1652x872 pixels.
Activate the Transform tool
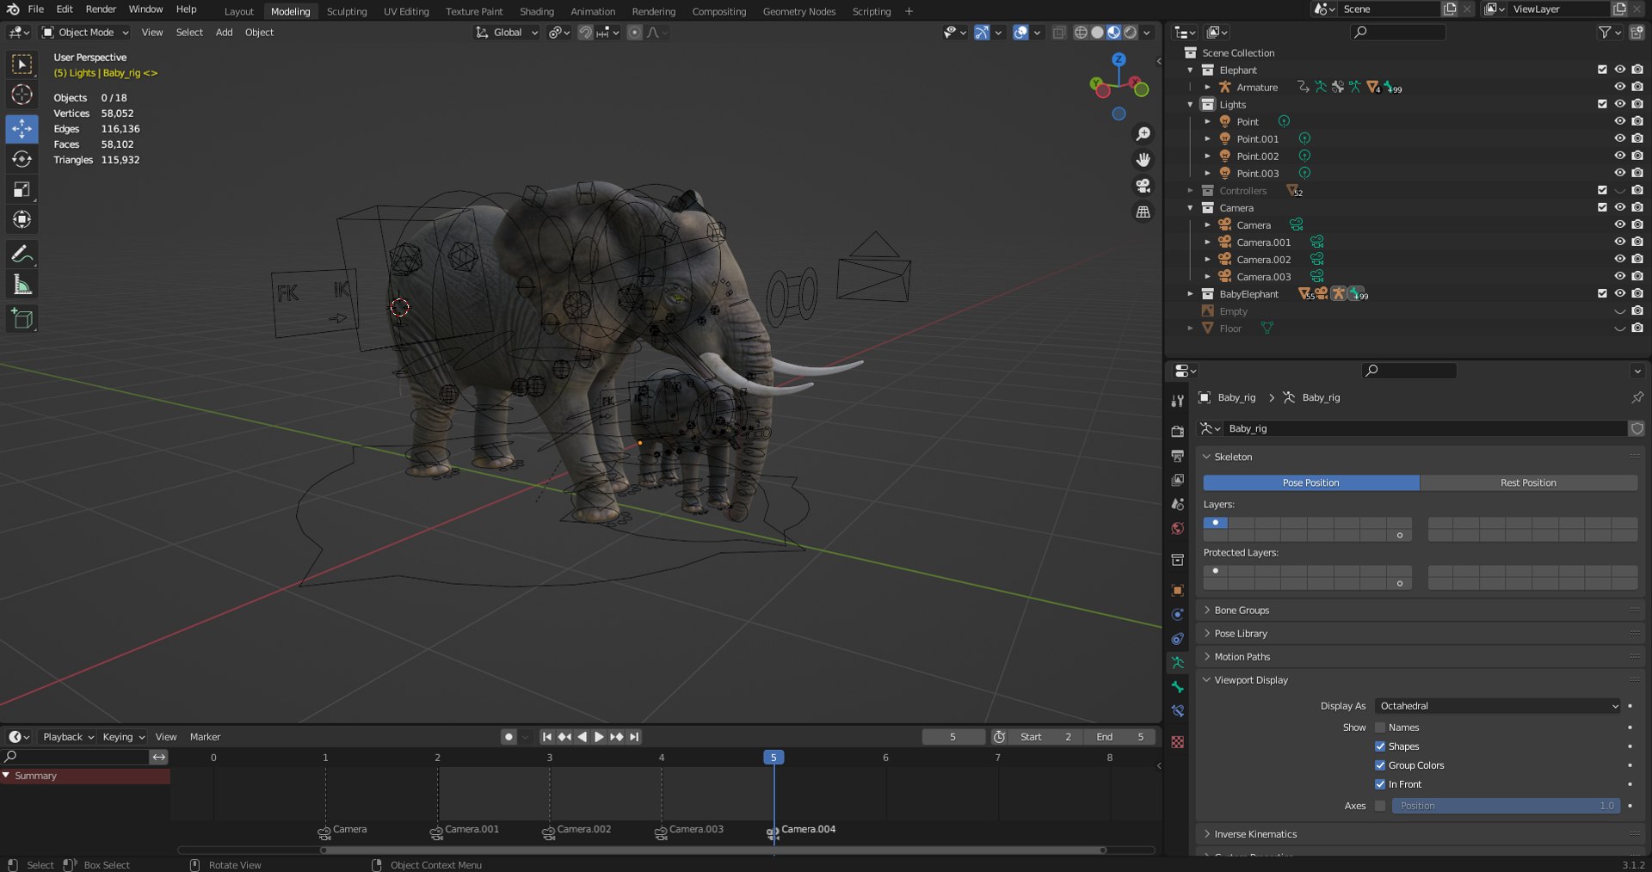pyautogui.click(x=22, y=219)
